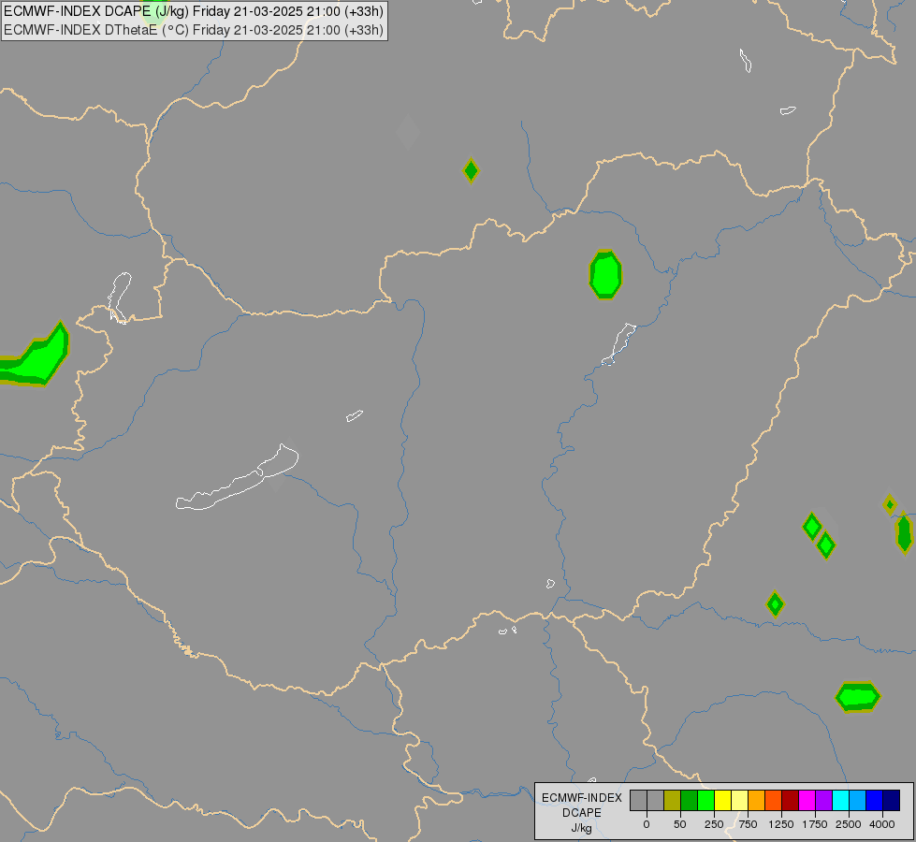Click legend label '50'
This screenshot has width=916, height=842.
tap(680, 824)
